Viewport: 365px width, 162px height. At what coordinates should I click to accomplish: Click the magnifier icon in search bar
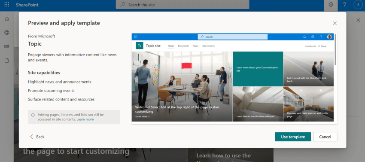tap(123, 5)
